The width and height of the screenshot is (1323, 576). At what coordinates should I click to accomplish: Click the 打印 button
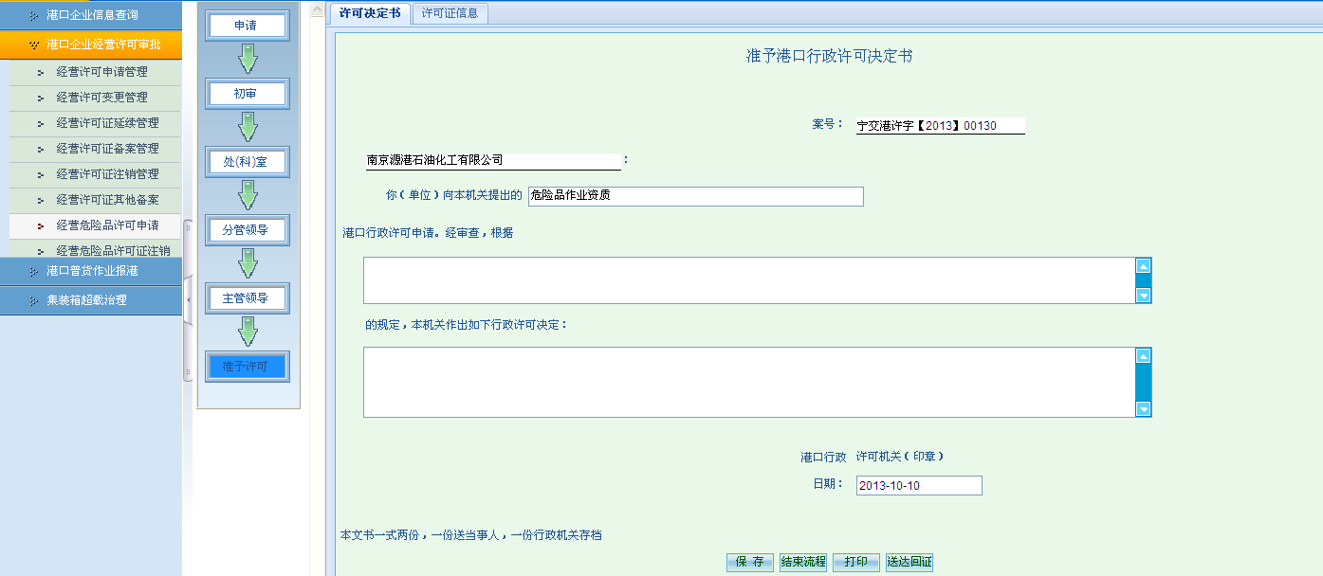click(855, 562)
